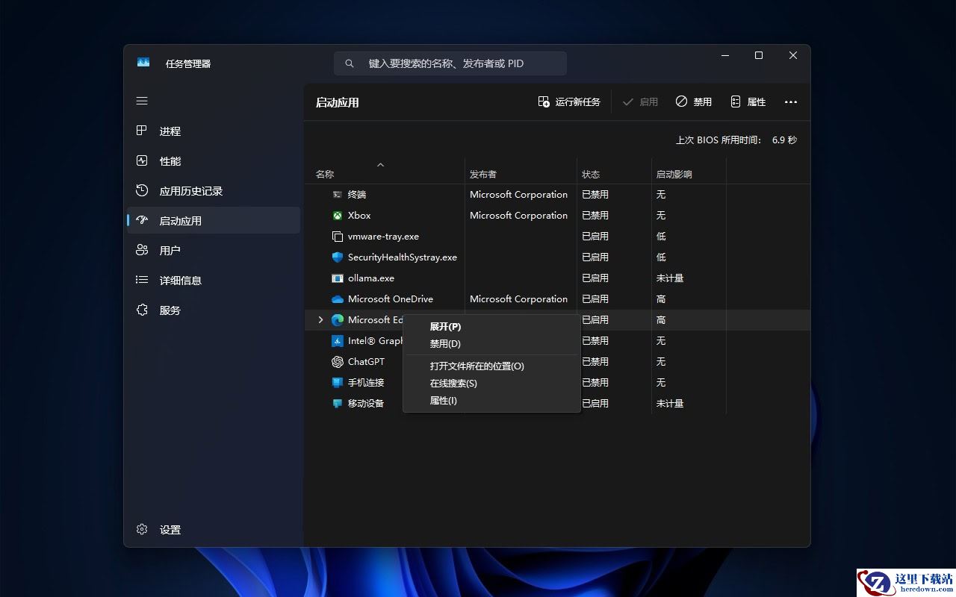Maximize the Task Manager window
956x597 pixels.
[x=759, y=55]
